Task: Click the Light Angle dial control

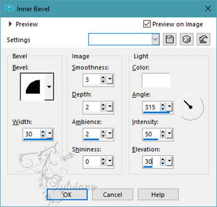Action: 190,107
